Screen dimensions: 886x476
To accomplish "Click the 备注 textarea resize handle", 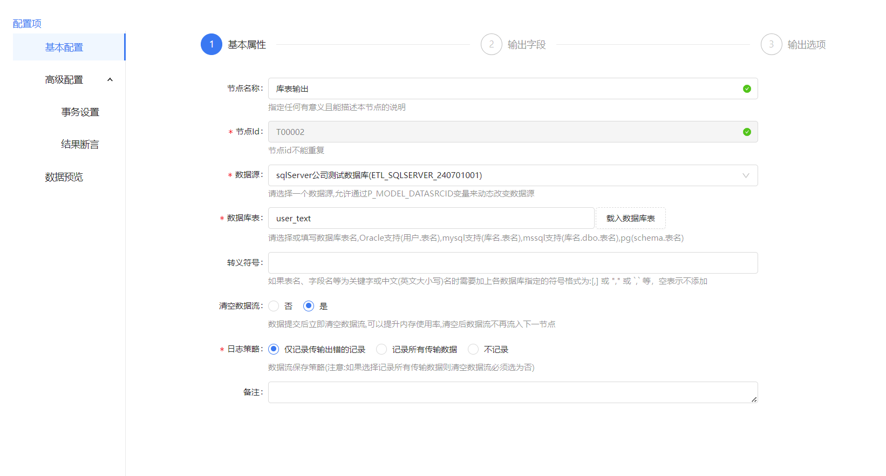I will click(x=754, y=399).
